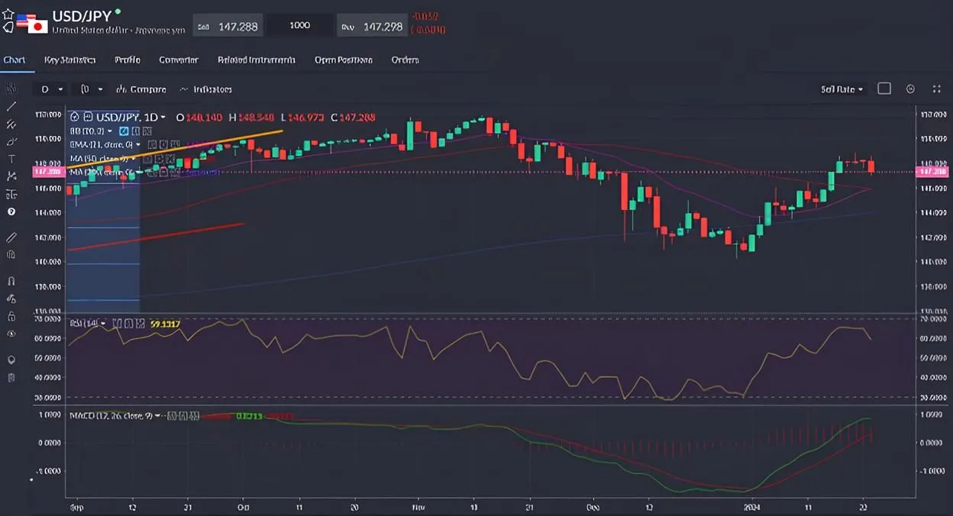Viewport: 953px width, 516px height.
Task: Click the square layout icon next to Sell Rate
Action: pyautogui.click(x=884, y=89)
